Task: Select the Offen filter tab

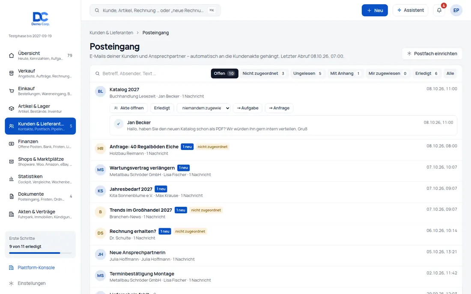Action: click(x=224, y=73)
